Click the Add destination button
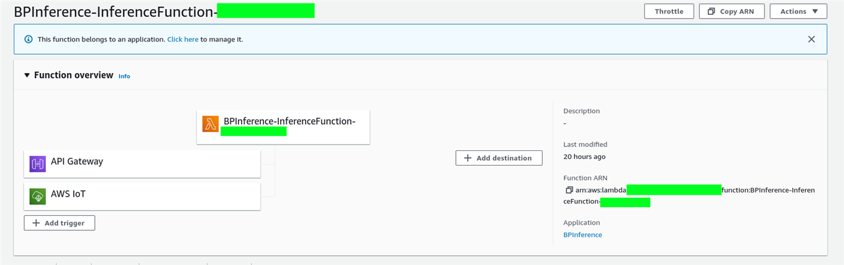The height and width of the screenshot is (265, 844). pyautogui.click(x=499, y=158)
